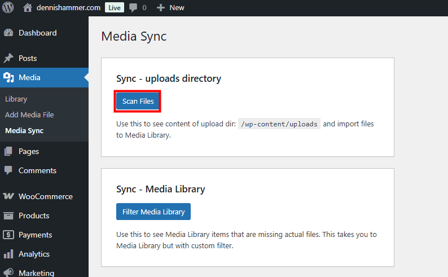Click the Scan Files button
Image resolution: width=448 pixels, height=277 pixels.
pyautogui.click(x=138, y=101)
